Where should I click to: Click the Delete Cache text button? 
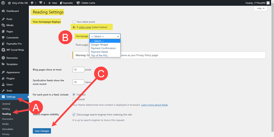point(88,3)
